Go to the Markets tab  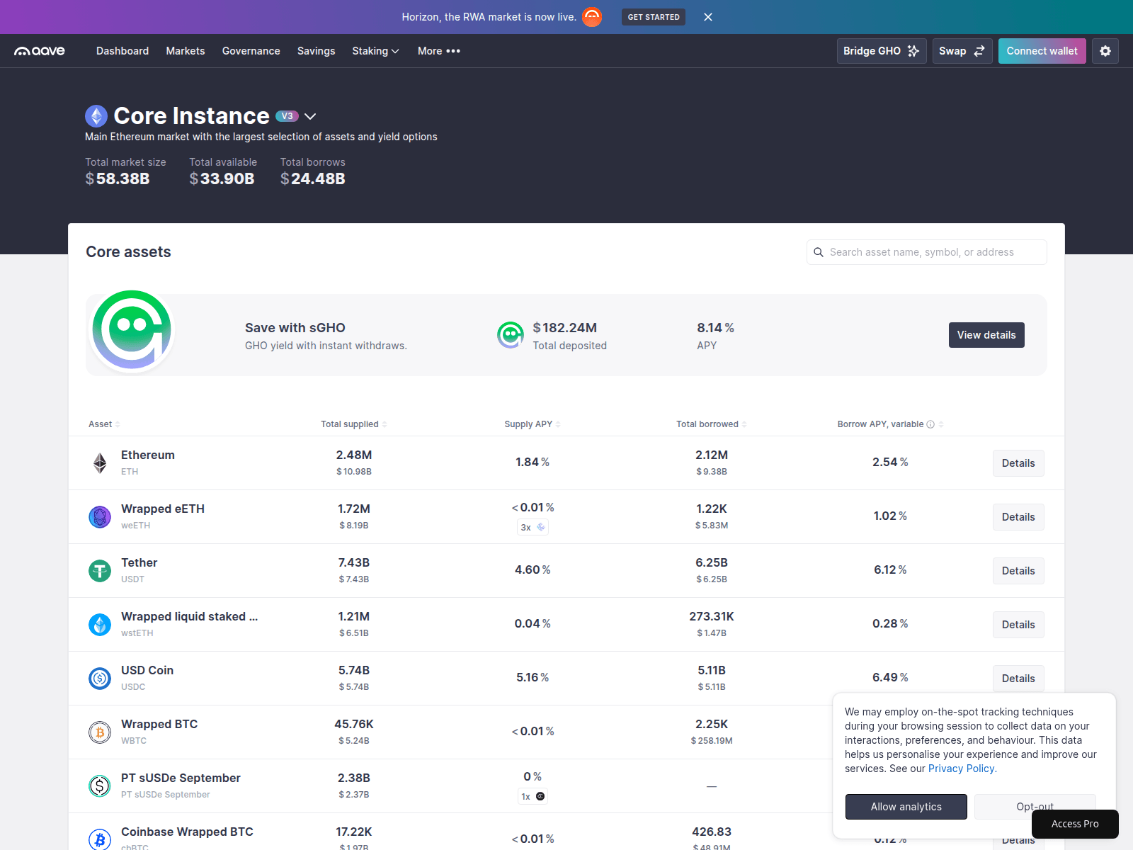tap(186, 51)
